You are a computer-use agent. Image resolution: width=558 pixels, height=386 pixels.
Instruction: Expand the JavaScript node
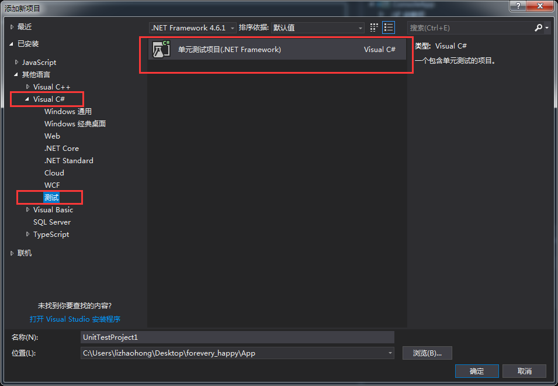(x=16, y=63)
